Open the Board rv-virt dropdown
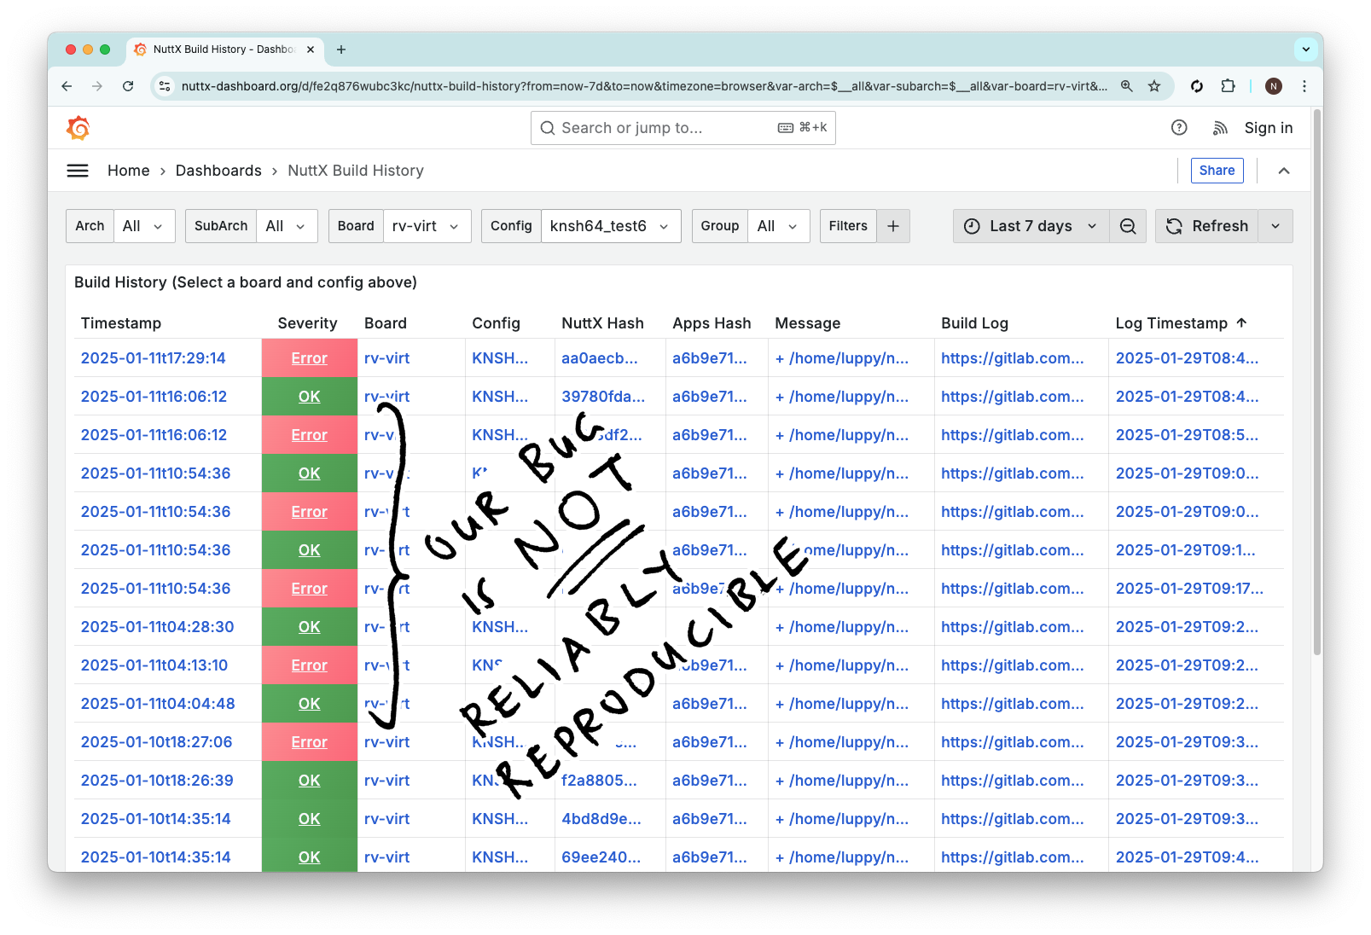Image resolution: width=1371 pixels, height=935 pixels. pos(427,226)
